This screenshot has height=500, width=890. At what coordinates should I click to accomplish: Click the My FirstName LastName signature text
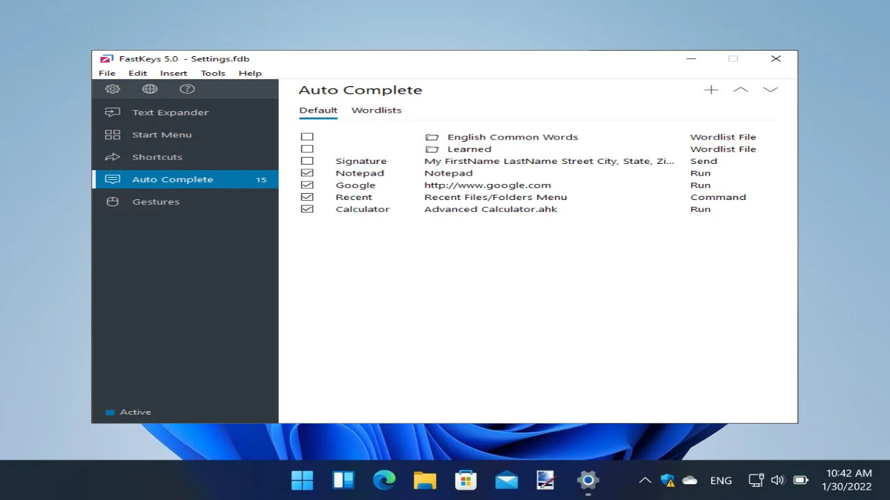(x=549, y=161)
